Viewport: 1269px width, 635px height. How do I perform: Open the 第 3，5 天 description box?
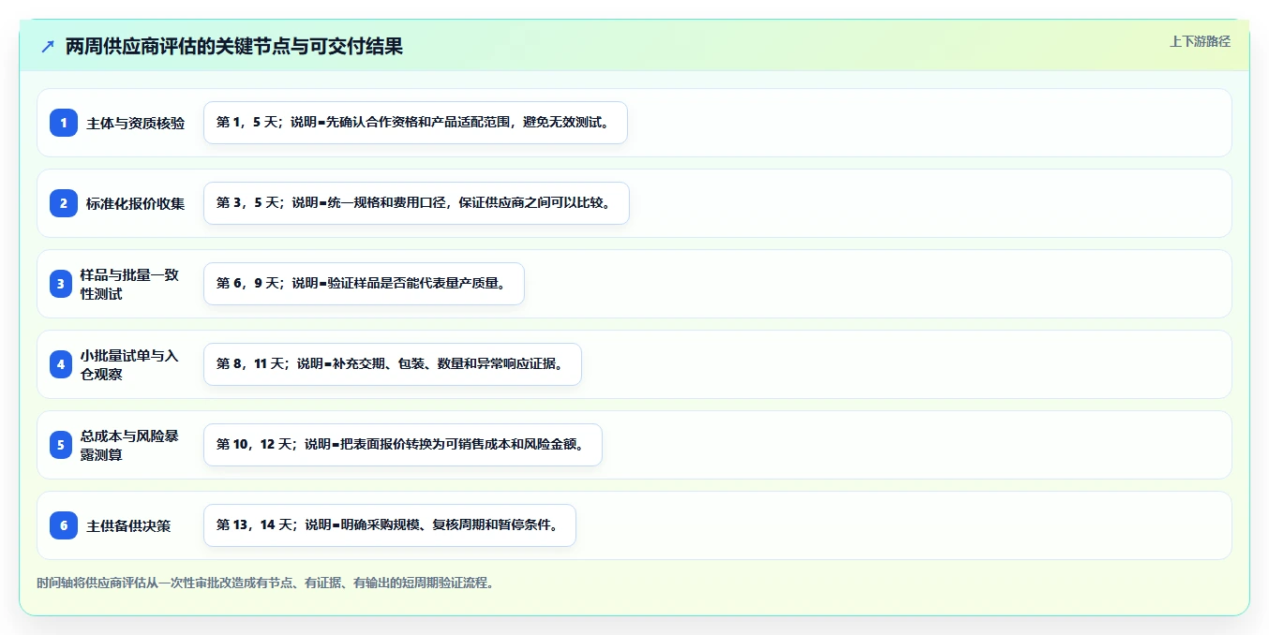pyautogui.click(x=416, y=203)
